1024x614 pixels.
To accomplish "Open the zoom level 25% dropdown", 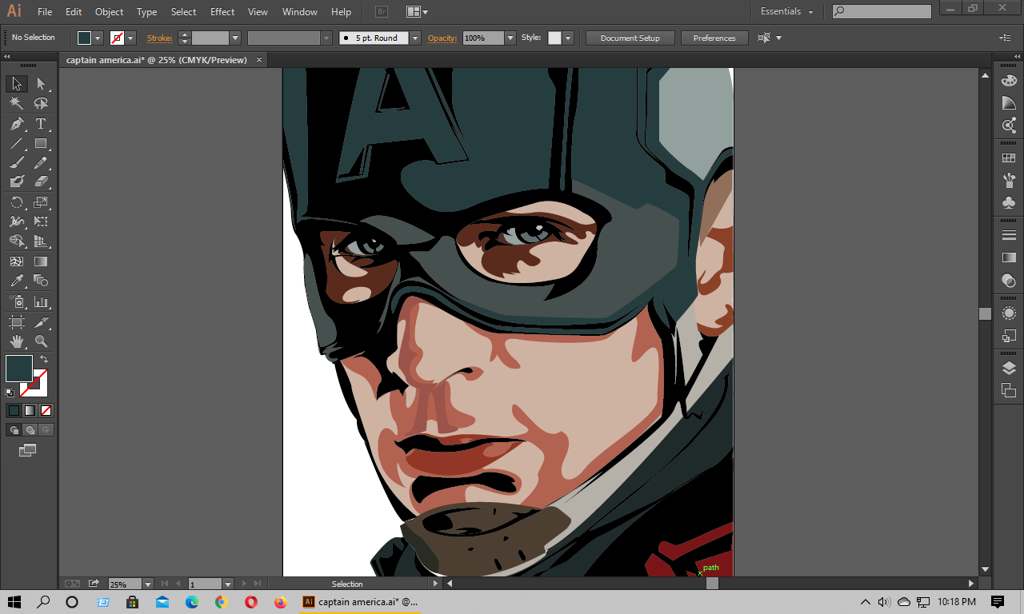I will [x=147, y=584].
